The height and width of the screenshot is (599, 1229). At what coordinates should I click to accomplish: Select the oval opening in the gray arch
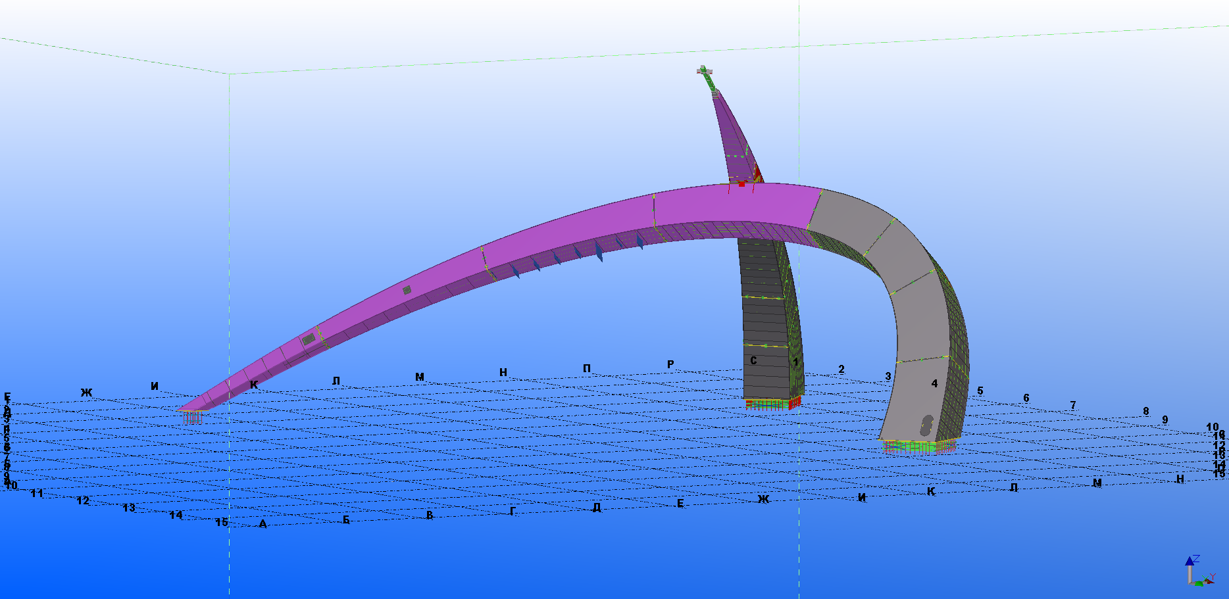coord(927,425)
